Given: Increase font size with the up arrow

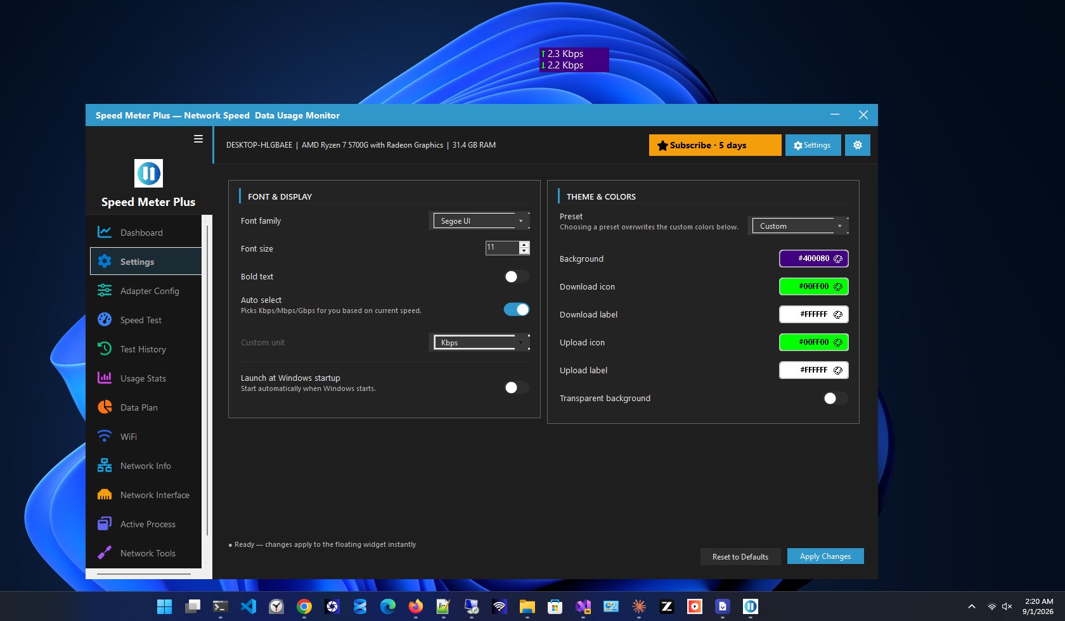Looking at the screenshot, I should coord(524,244).
